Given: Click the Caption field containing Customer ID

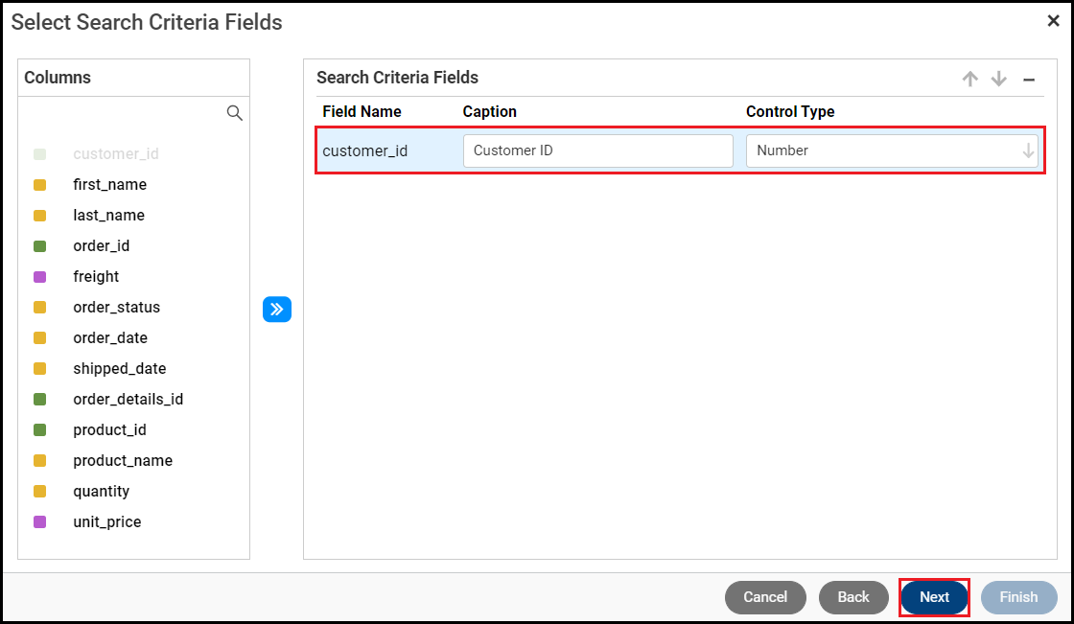Looking at the screenshot, I should tap(597, 150).
